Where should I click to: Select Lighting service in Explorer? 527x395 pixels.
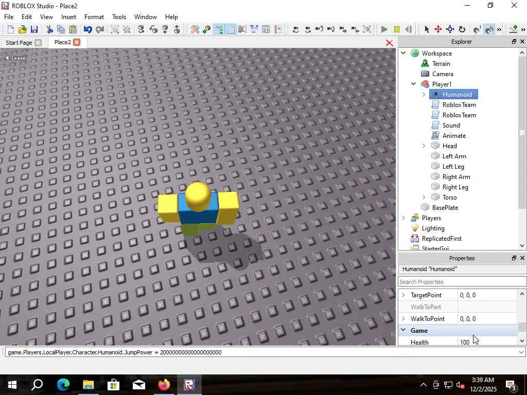[x=433, y=228]
